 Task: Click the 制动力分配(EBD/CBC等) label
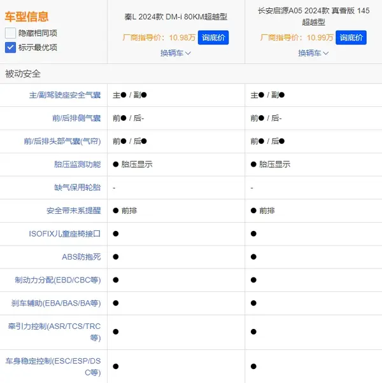pyautogui.click(x=58, y=280)
